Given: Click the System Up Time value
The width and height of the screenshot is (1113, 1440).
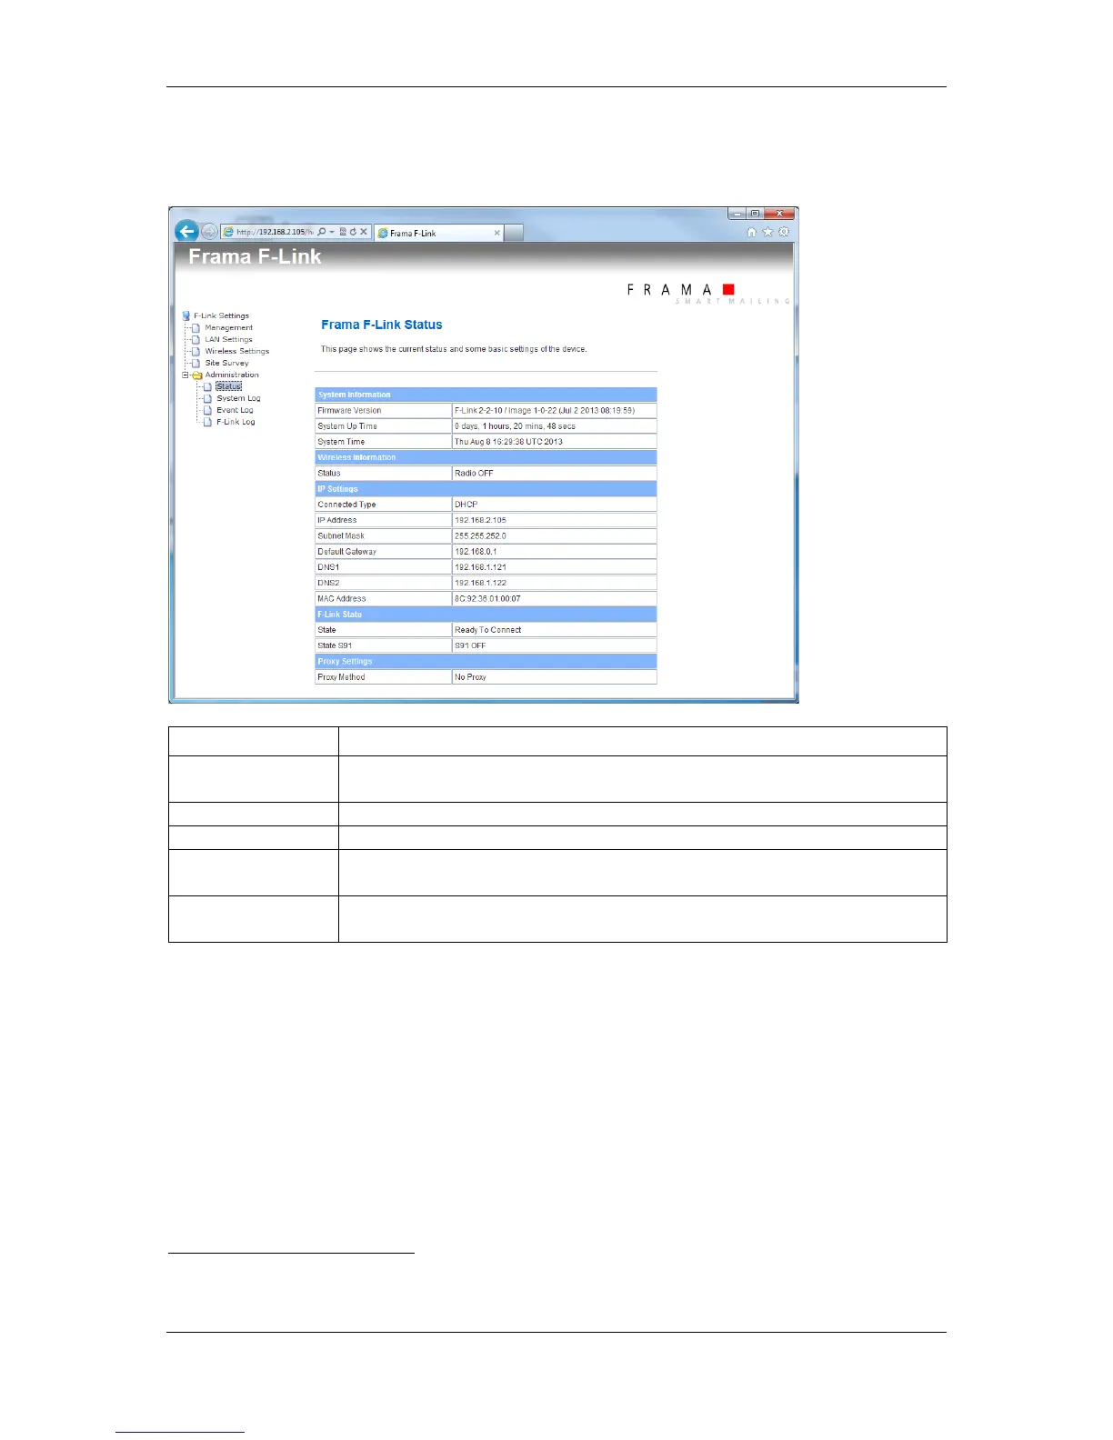Looking at the screenshot, I should coord(555,425).
